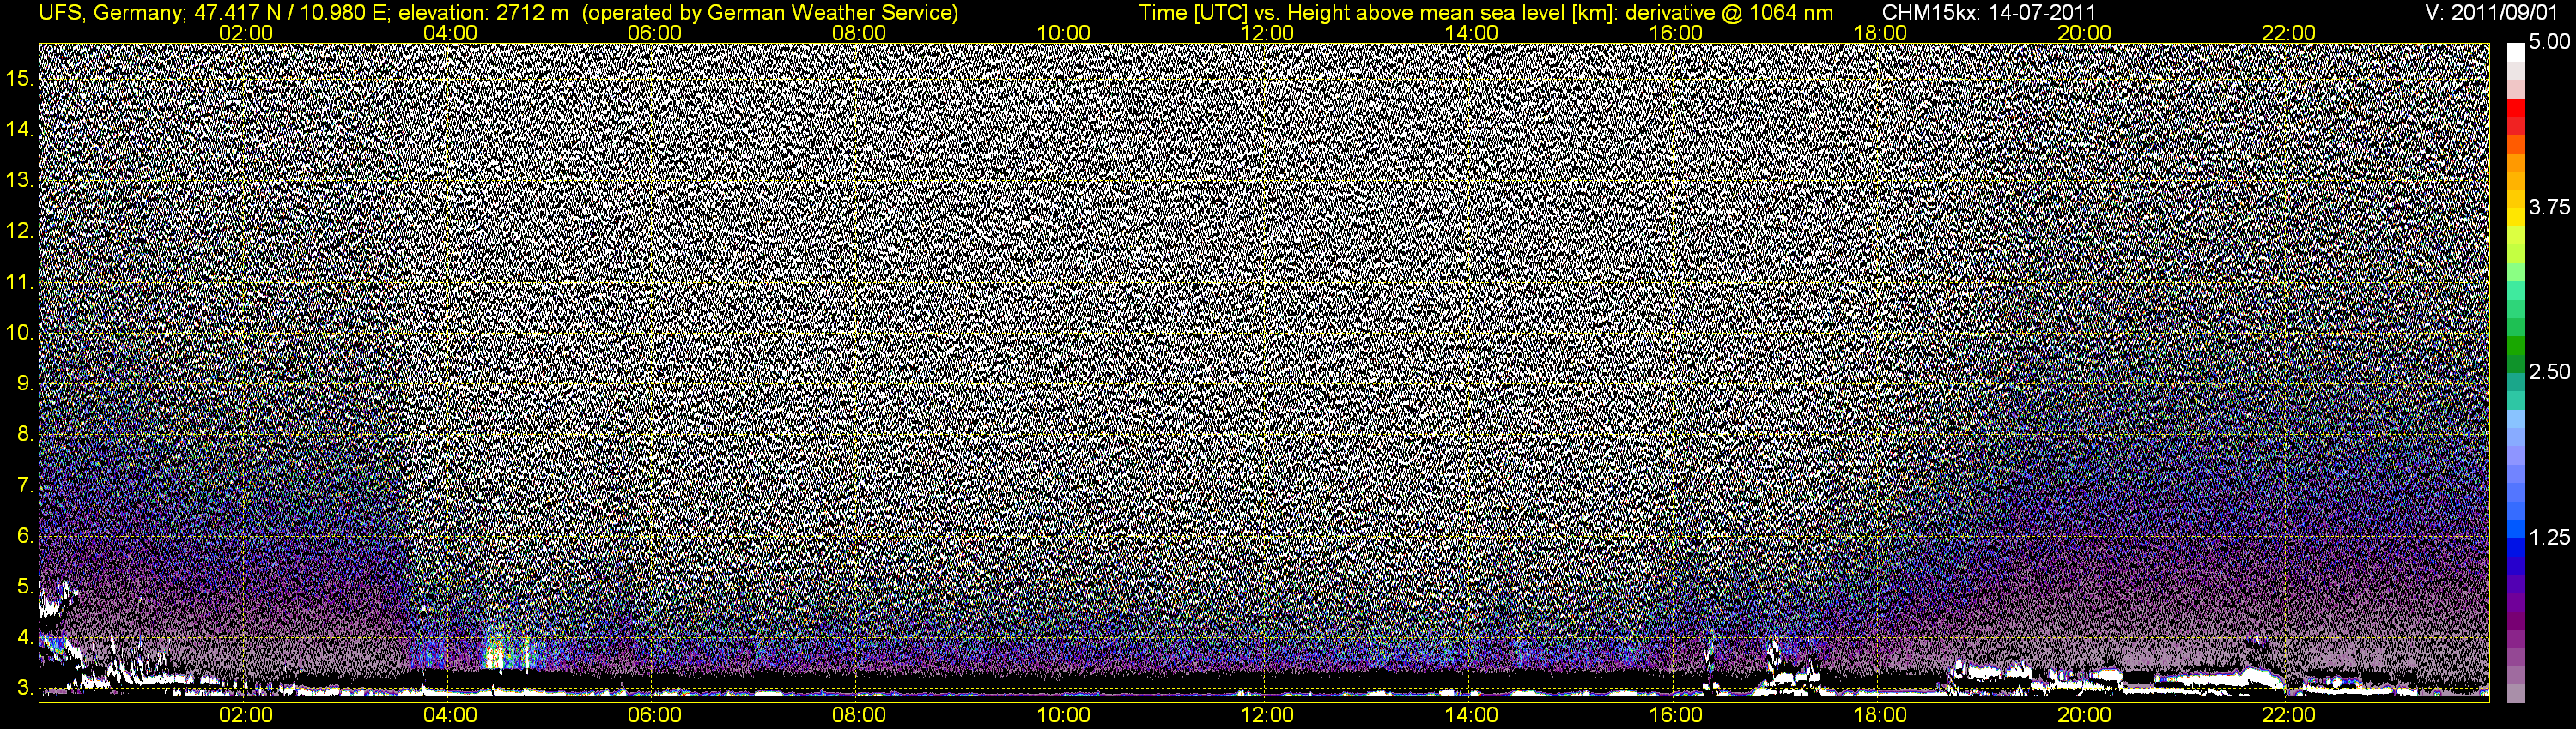Click the 04:00 tick label on bottom axis
Screen dimensions: 2576x729
tap(450, 715)
